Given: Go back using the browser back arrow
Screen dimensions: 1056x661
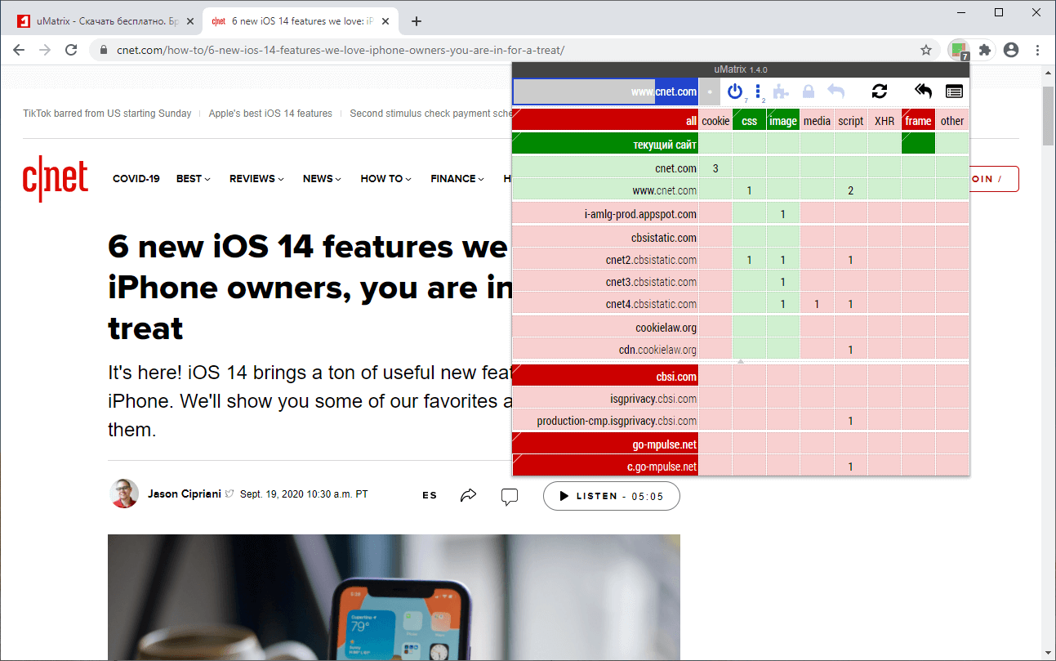Looking at the screenshot, I should click(x=19, y=50).
